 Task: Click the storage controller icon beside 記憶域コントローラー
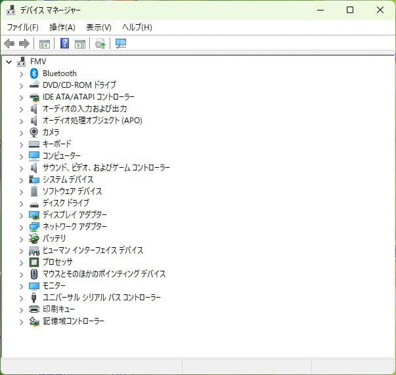click(x=34, y=321)
